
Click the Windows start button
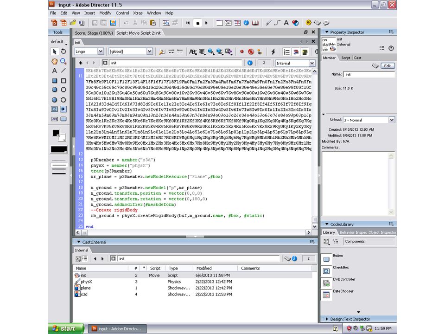pyautogui.click(x=66, y=328)
